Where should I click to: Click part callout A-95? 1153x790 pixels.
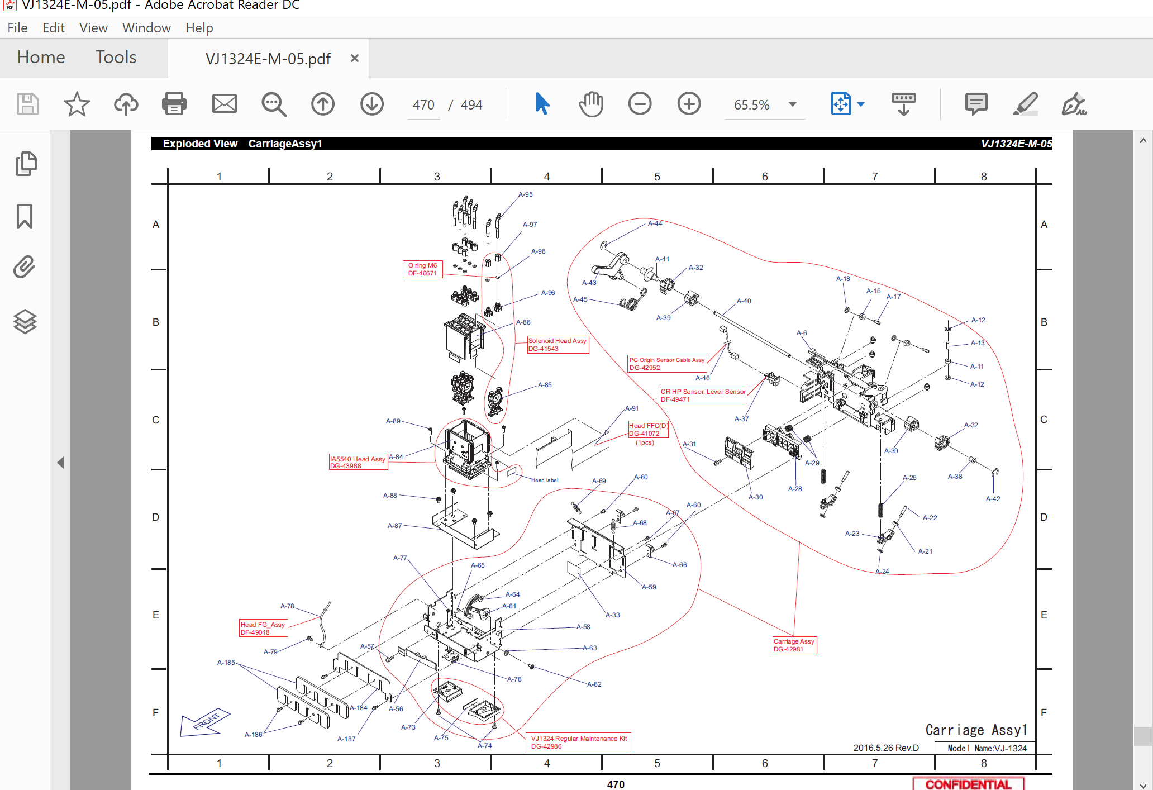526,194
